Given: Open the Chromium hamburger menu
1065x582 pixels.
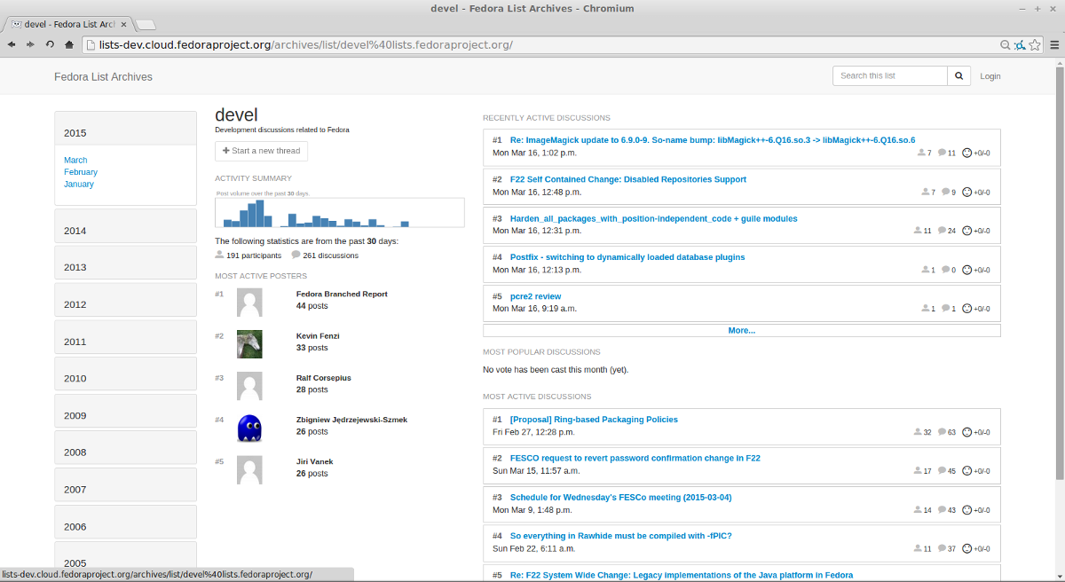Looking at the screenshot, I should [1053, 44].
